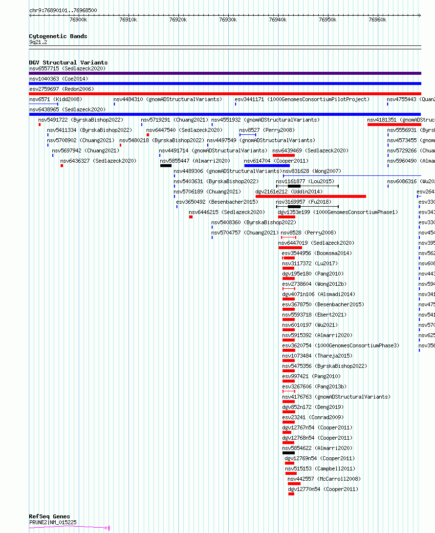Screen dimensions: 435x533
Task: Click the nsv1040363 (Coe2014) label
Action: [x=59, y=79]
